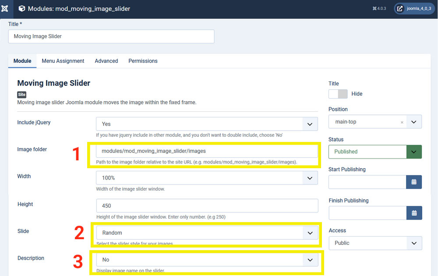Screen dimensions: 438x276
Task: Open the Access level dropdown
Action: tap(375, 243)
